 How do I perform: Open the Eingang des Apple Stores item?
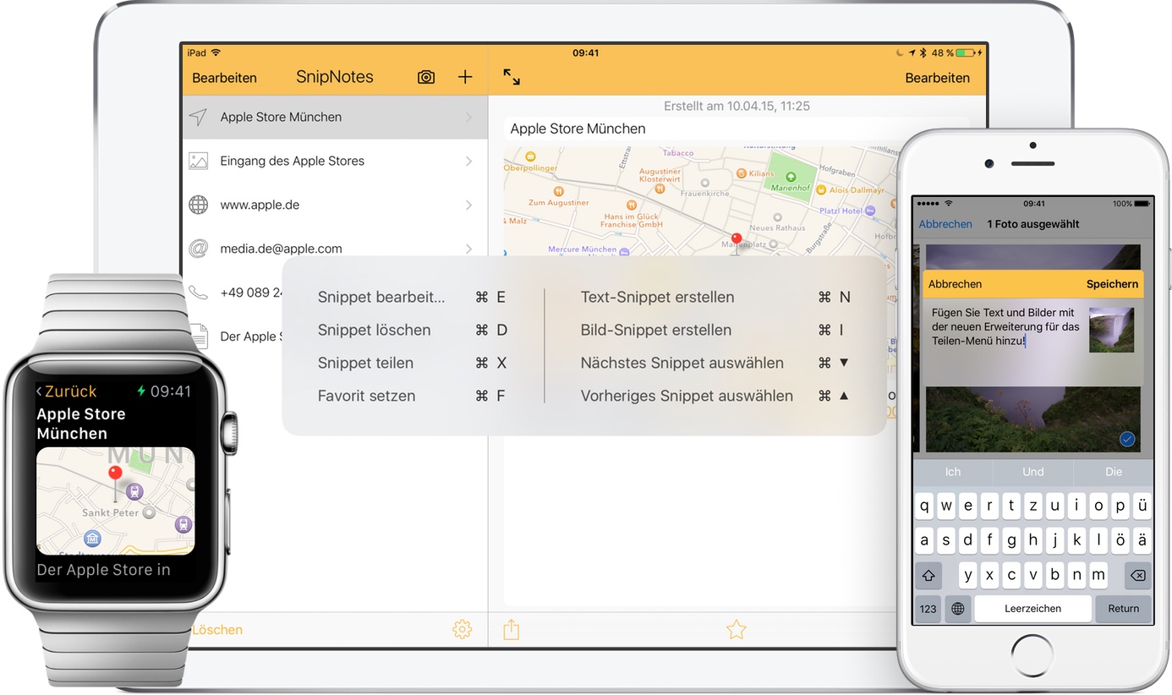pos(335,161)
